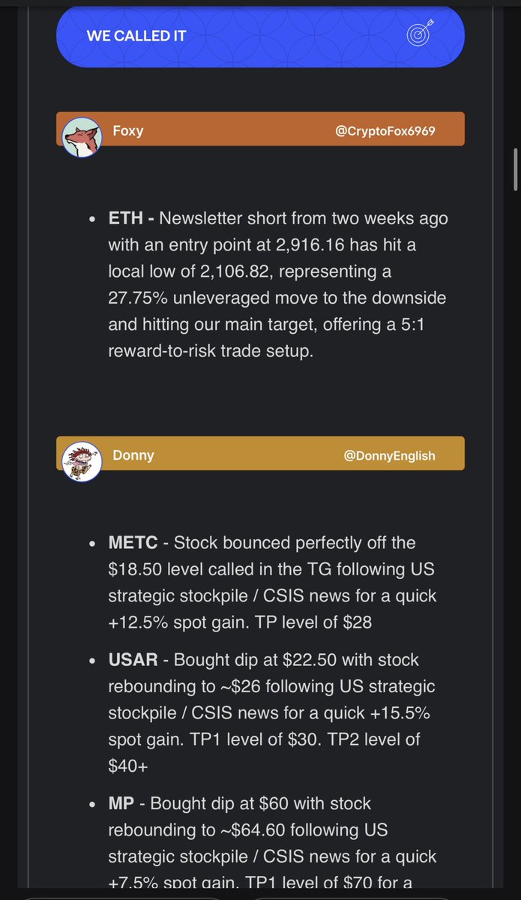Viewport: 521px width, 900px height.
Task: Click the METC bullet point marker
Action: point(91,543)
